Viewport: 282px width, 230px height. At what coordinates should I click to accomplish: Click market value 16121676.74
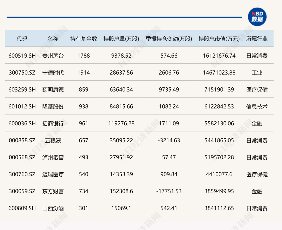(x=219, y=56)
